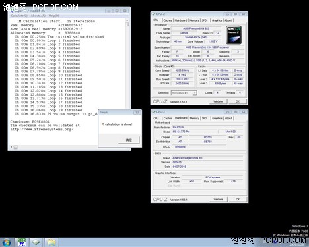
Task: Click the Manufacturer MAXSUN value
Action: coord(207,127)
